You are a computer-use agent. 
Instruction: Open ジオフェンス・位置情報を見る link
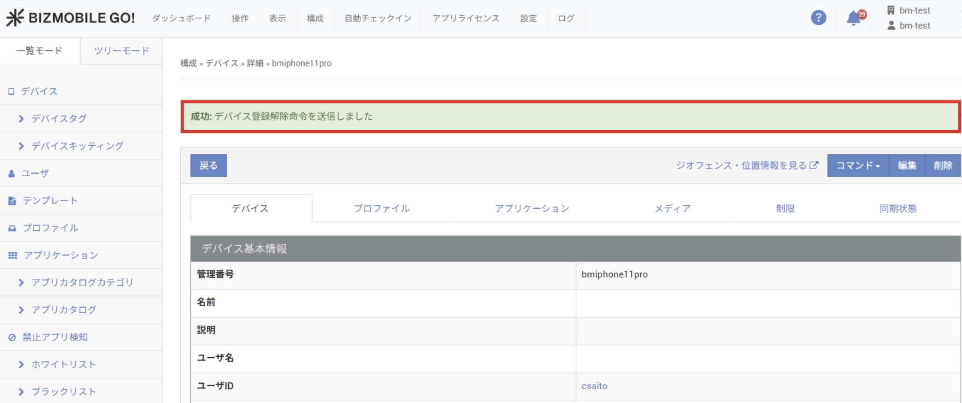click(747, 165)
